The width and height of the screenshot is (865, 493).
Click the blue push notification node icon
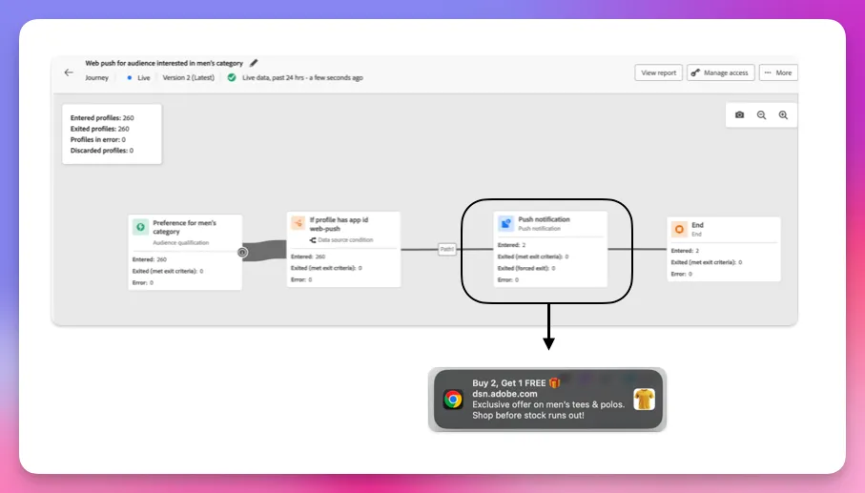pos(505,223)
